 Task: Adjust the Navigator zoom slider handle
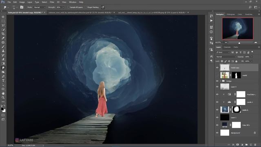coord(239,43)
